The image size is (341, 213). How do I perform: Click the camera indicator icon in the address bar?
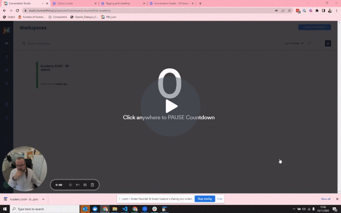(276, 11)
